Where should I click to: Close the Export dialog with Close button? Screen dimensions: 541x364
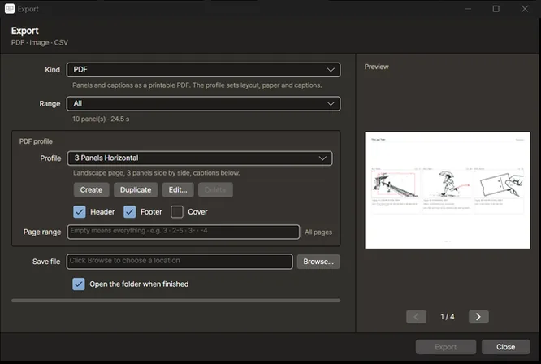(506, 347)
